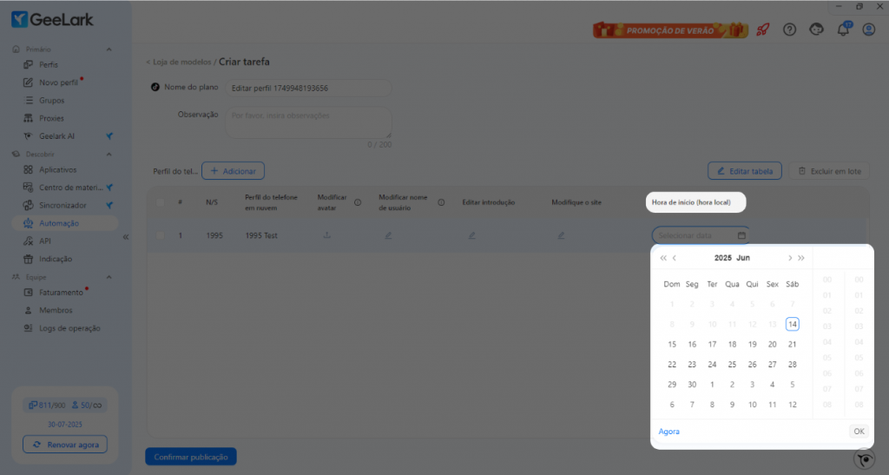
Task: Select June 14 in the calendar
Action: 792,324
